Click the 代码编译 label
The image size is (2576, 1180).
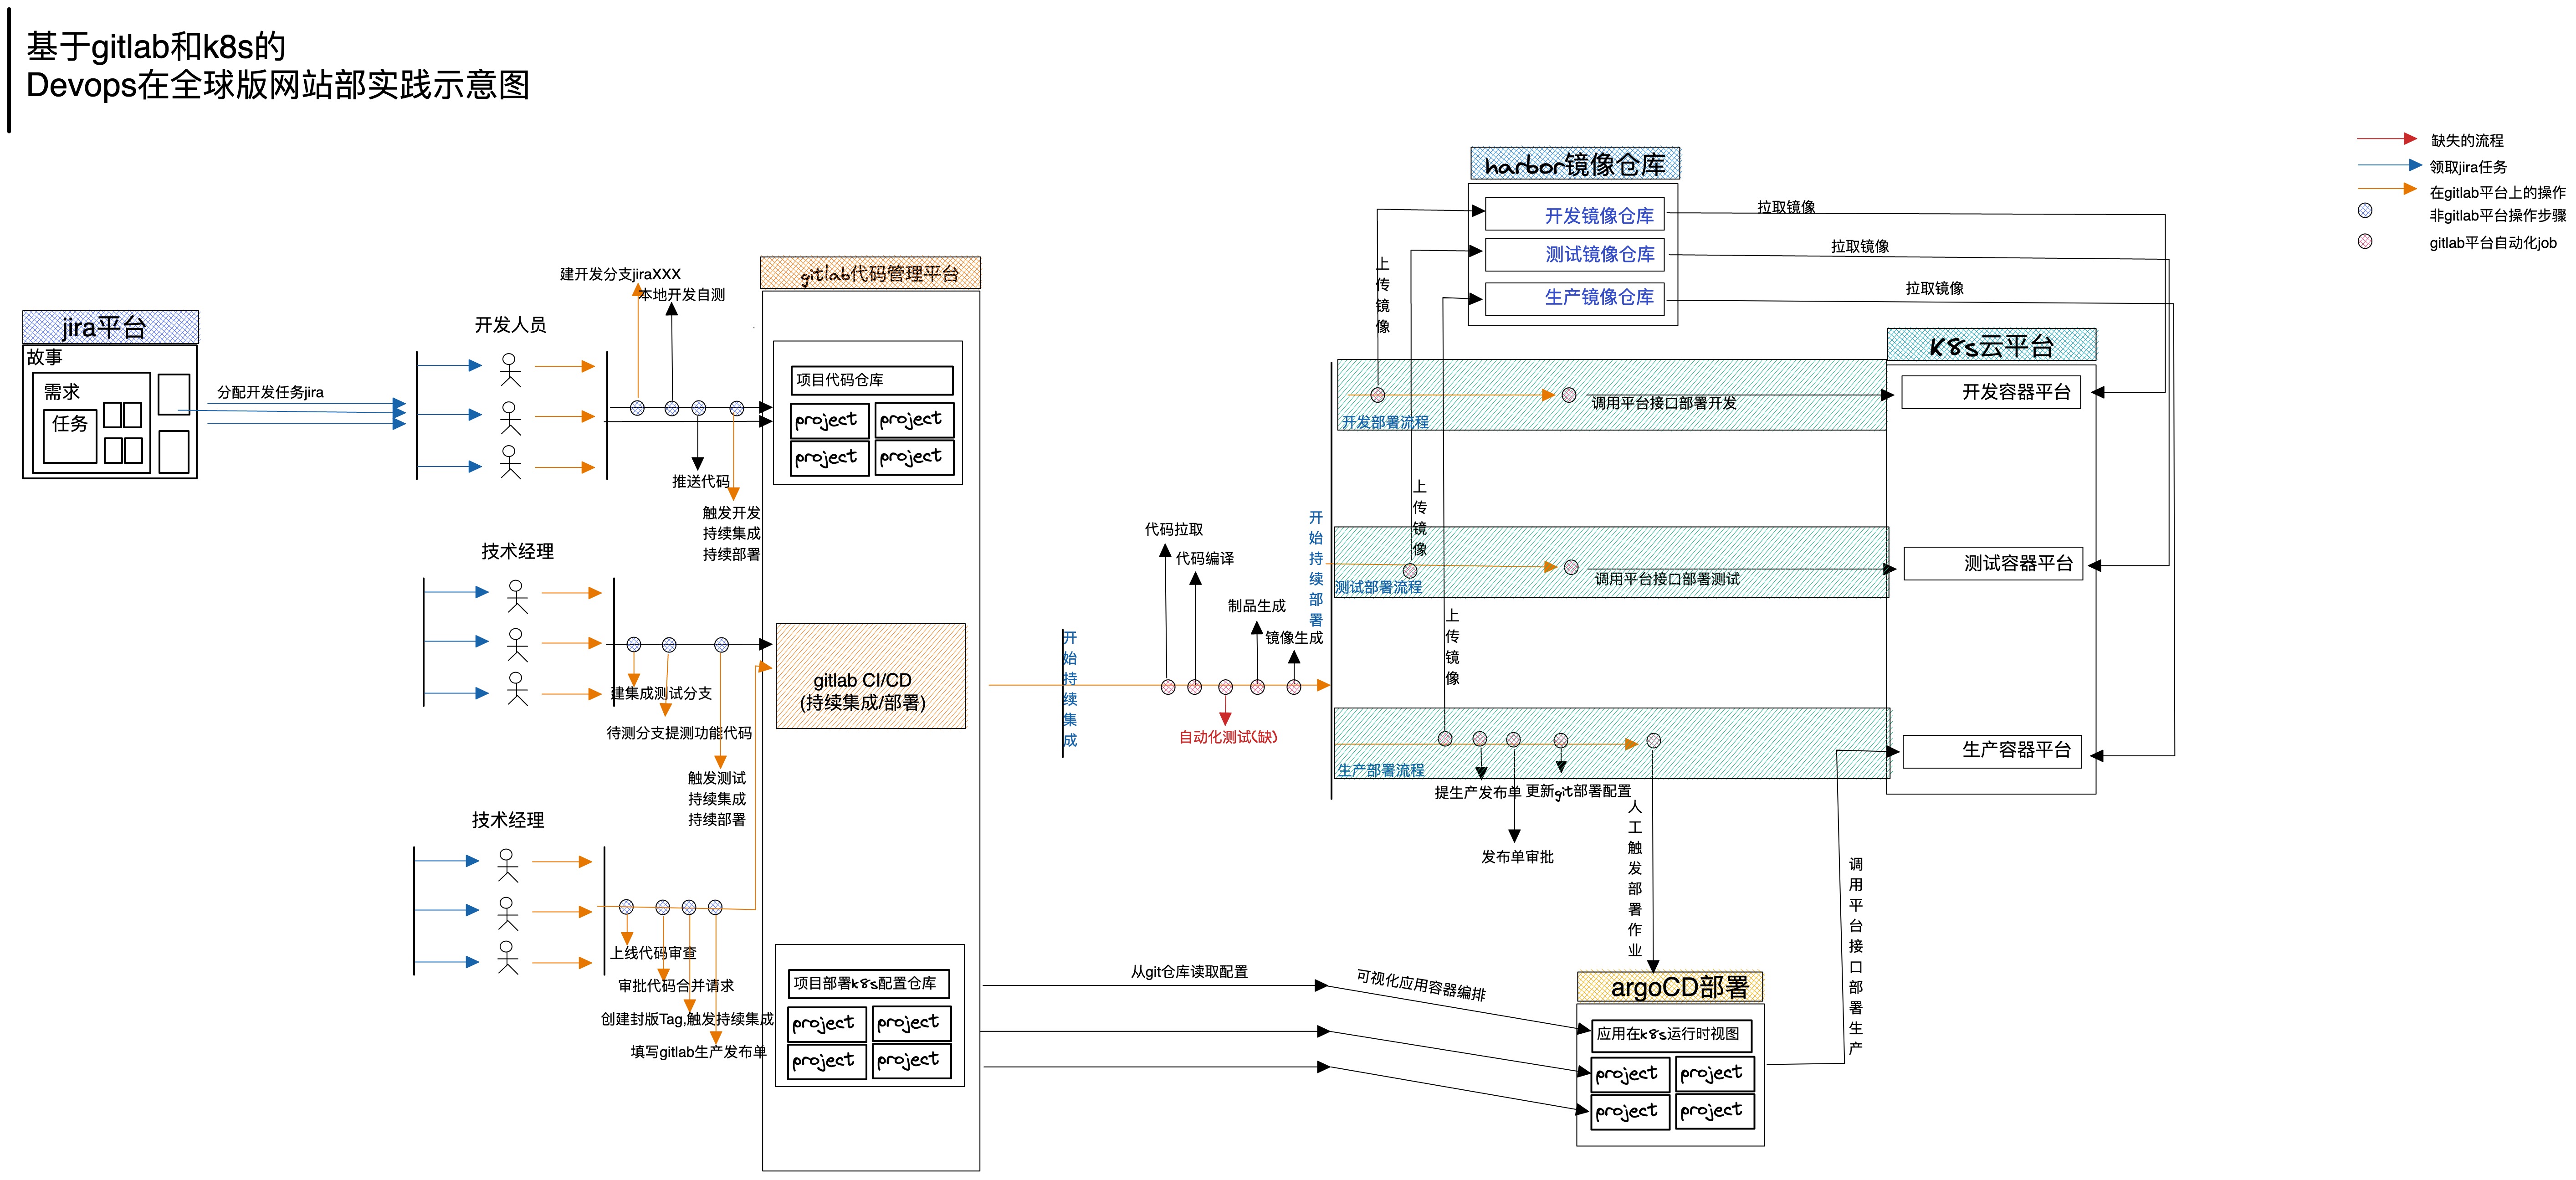(1205, 558)
